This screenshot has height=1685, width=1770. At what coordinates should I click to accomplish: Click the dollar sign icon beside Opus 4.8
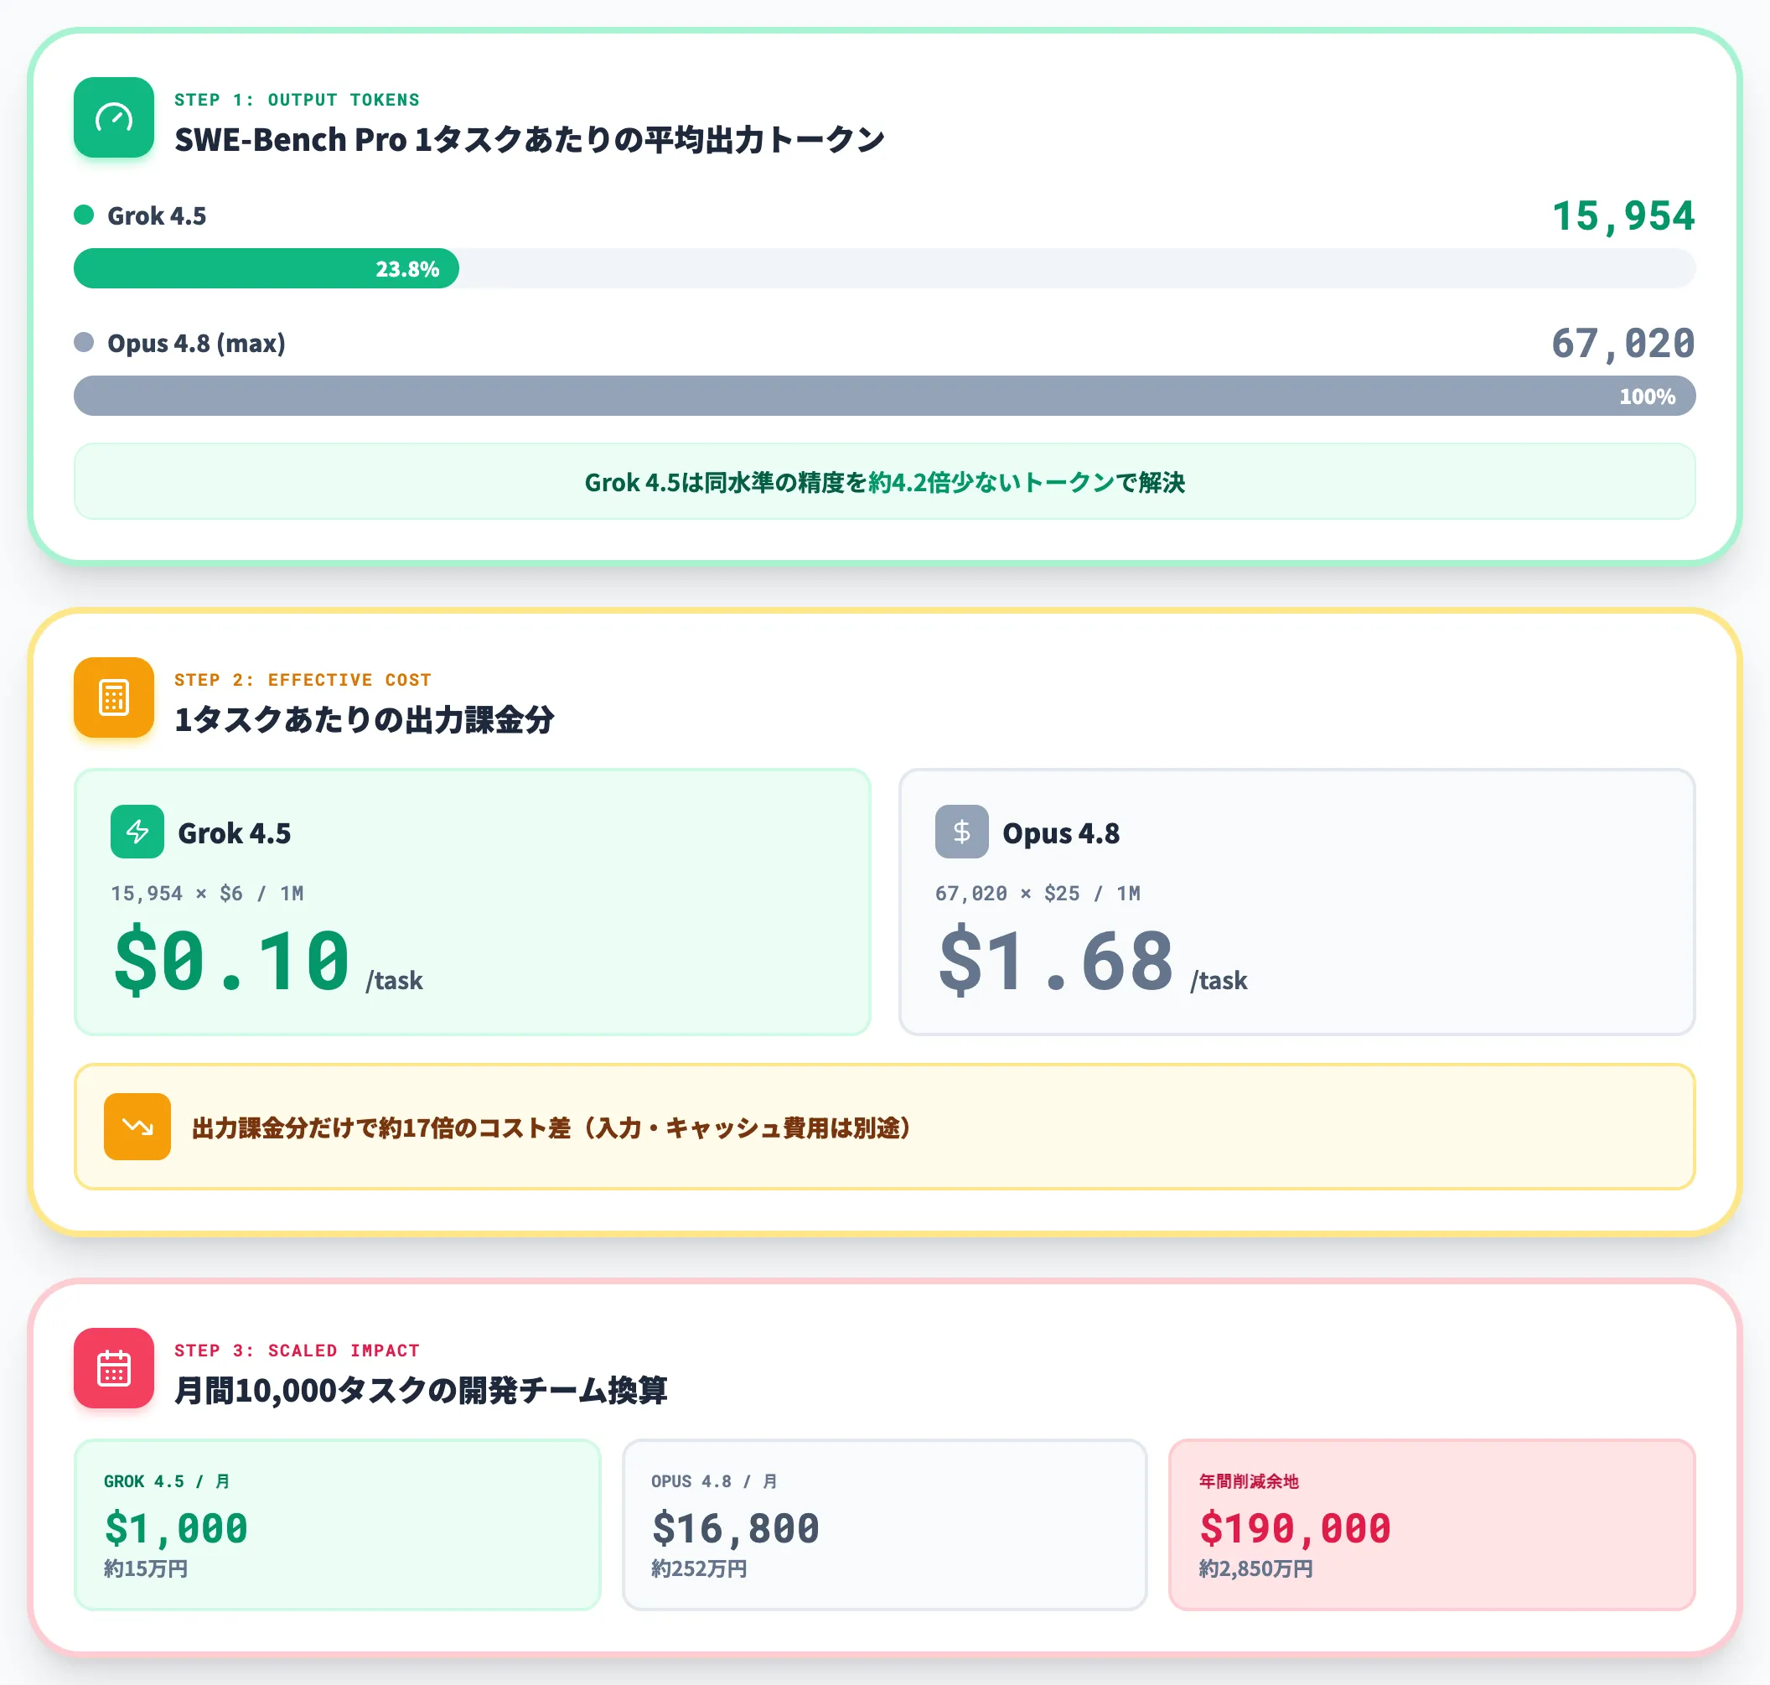(x=962, y=832)
